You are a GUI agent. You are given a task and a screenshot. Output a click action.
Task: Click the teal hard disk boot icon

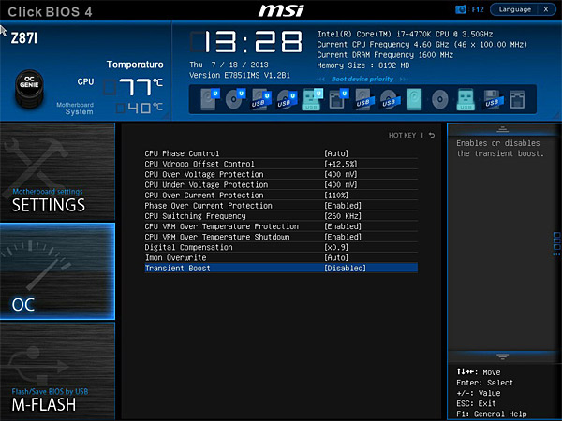coord(414,99)
